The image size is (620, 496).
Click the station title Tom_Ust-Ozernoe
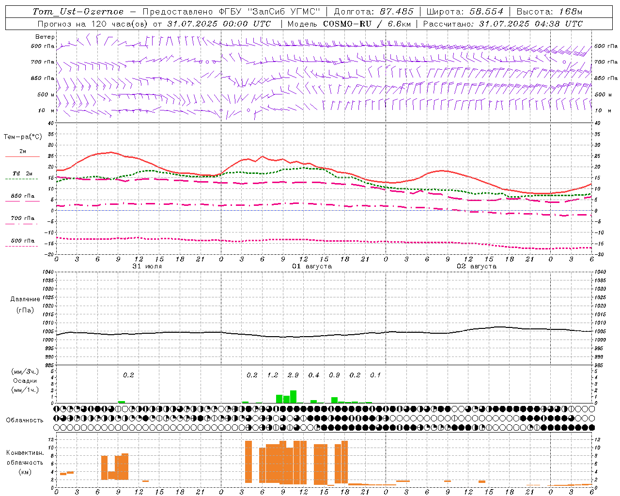click(x=78, y=12)
